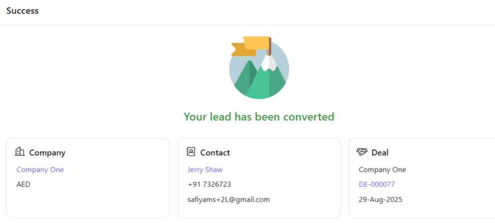Click the phone number +91 7326723
Screen dimensions: 495x224
[209, 184]
